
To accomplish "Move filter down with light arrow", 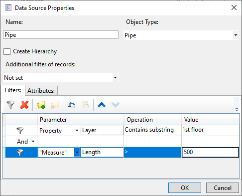I will click(x=116, y=105).
